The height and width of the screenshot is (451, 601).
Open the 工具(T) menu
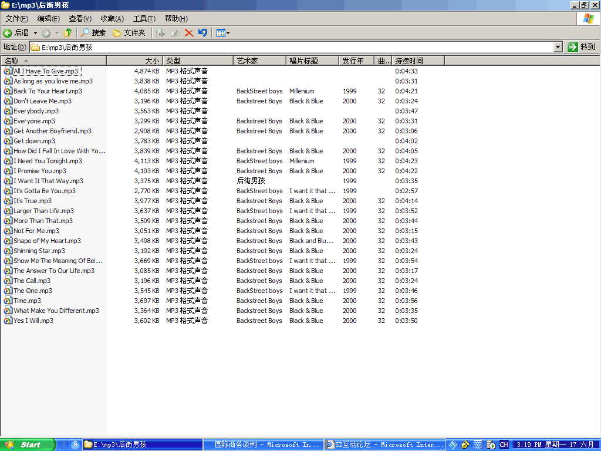coord(144,19)
